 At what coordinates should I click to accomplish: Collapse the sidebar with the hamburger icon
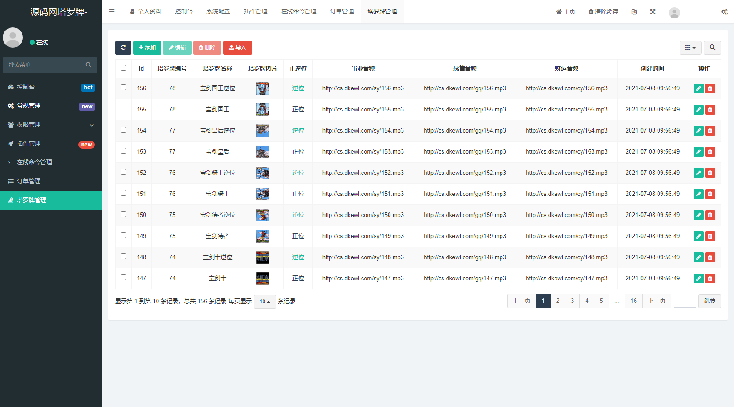click(x=112, y=11)
